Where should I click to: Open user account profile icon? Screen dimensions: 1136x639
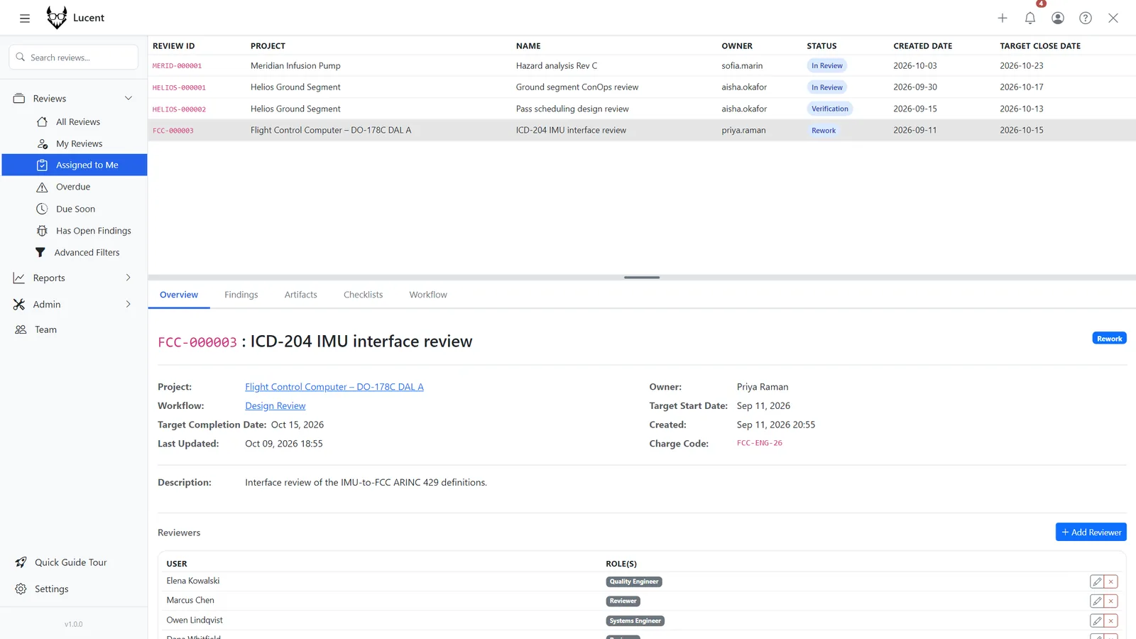point(1058,18)
